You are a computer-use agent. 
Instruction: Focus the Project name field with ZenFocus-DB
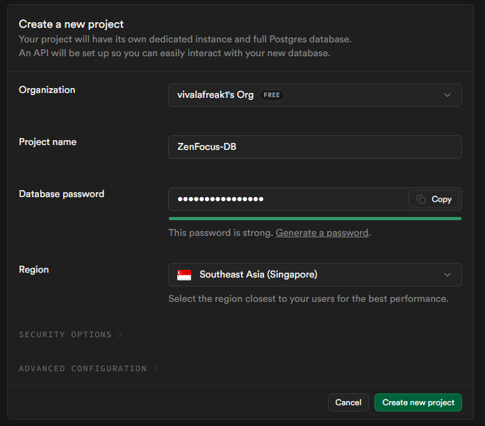tap(314, 147)
